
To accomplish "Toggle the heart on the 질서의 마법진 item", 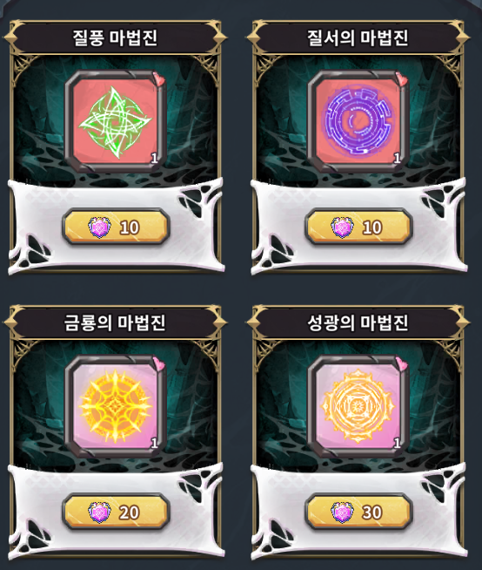I will [401, 78].
